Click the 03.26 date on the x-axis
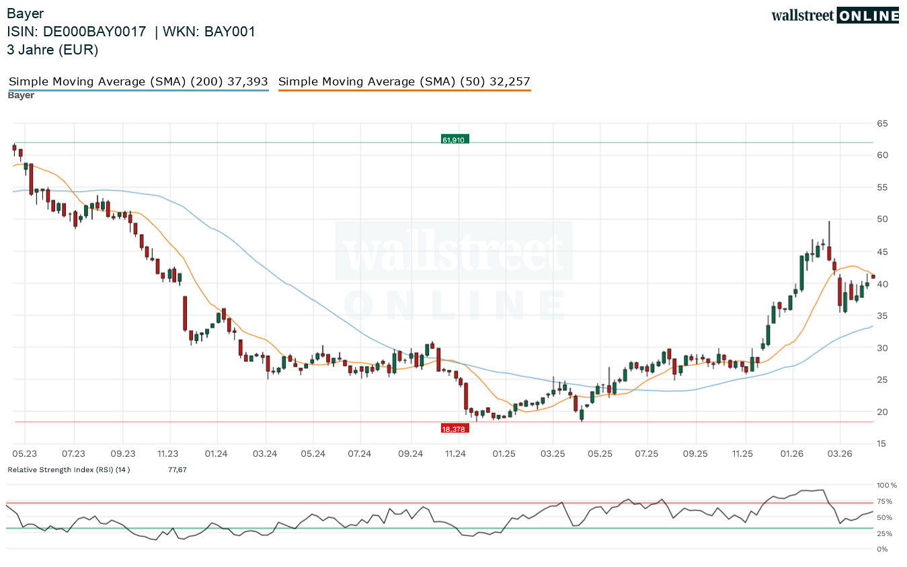This screenshot has height=567, width=907. pyautogui.click(x=841, y=454)
